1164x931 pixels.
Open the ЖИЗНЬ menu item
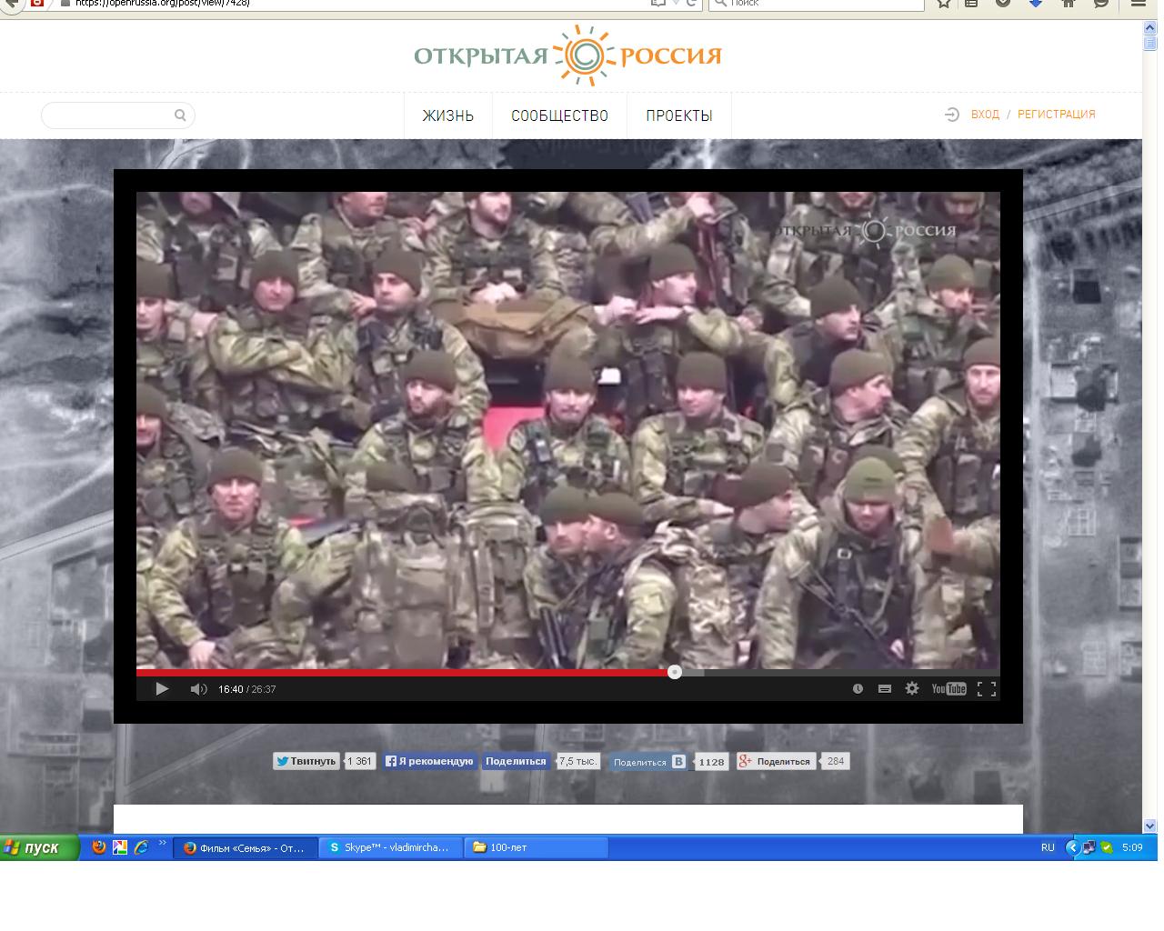[x=447, y=115]
